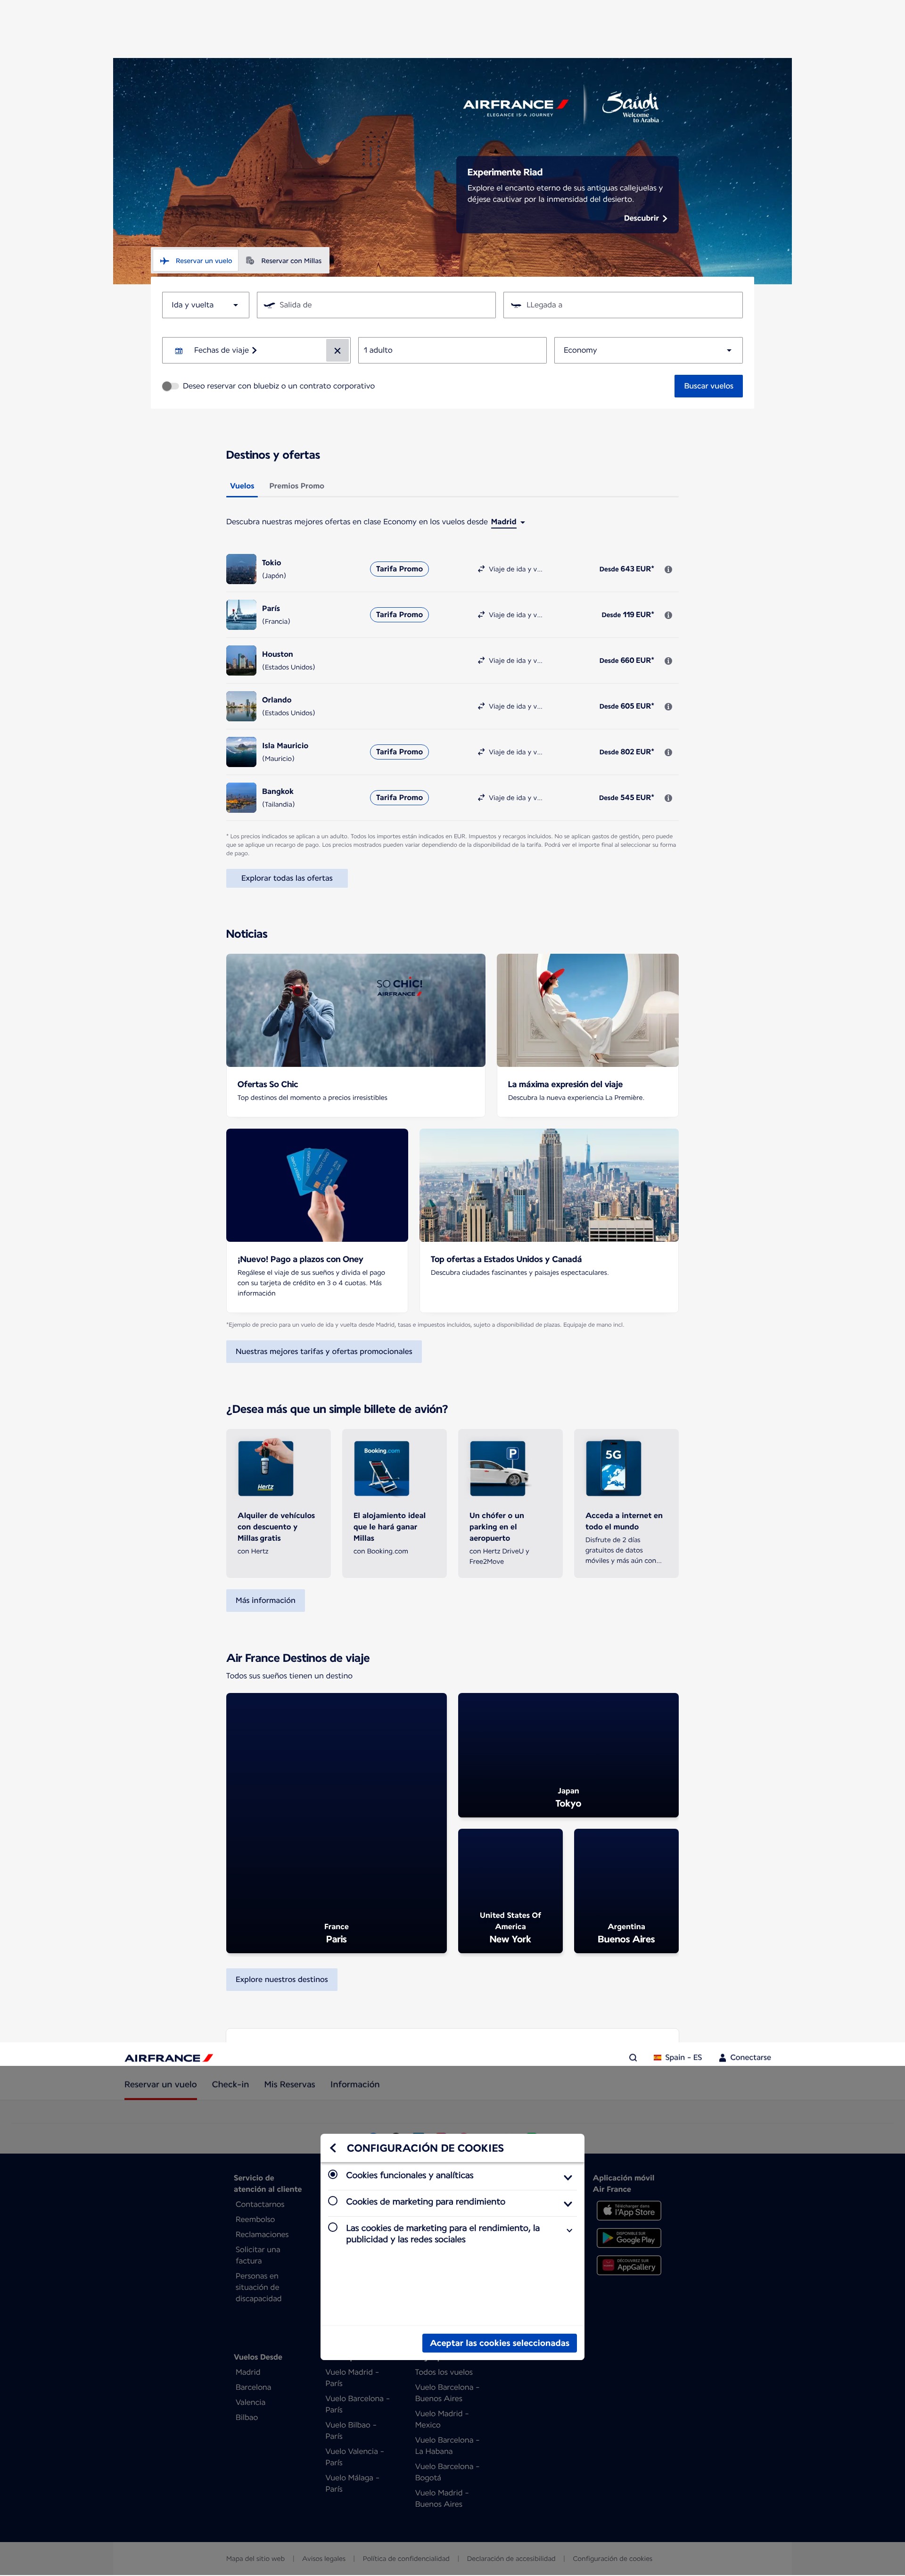Image resolution: width=905 pixels, height=2576 pixels.
Task: Open the United States New York card
Action: 510,1891
